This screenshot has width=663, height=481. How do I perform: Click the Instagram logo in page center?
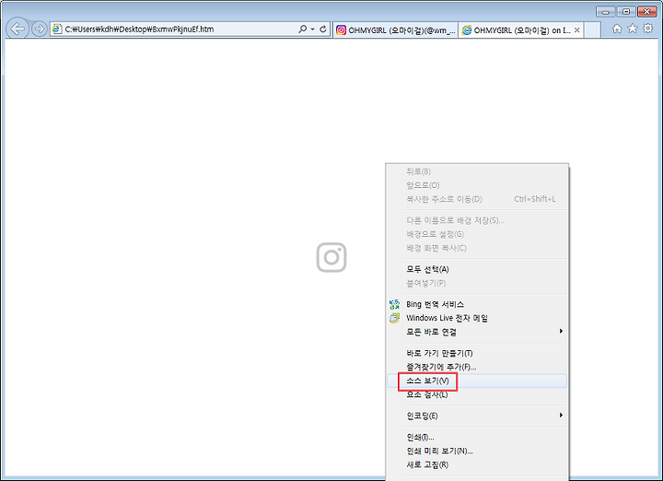coord(331,257)
